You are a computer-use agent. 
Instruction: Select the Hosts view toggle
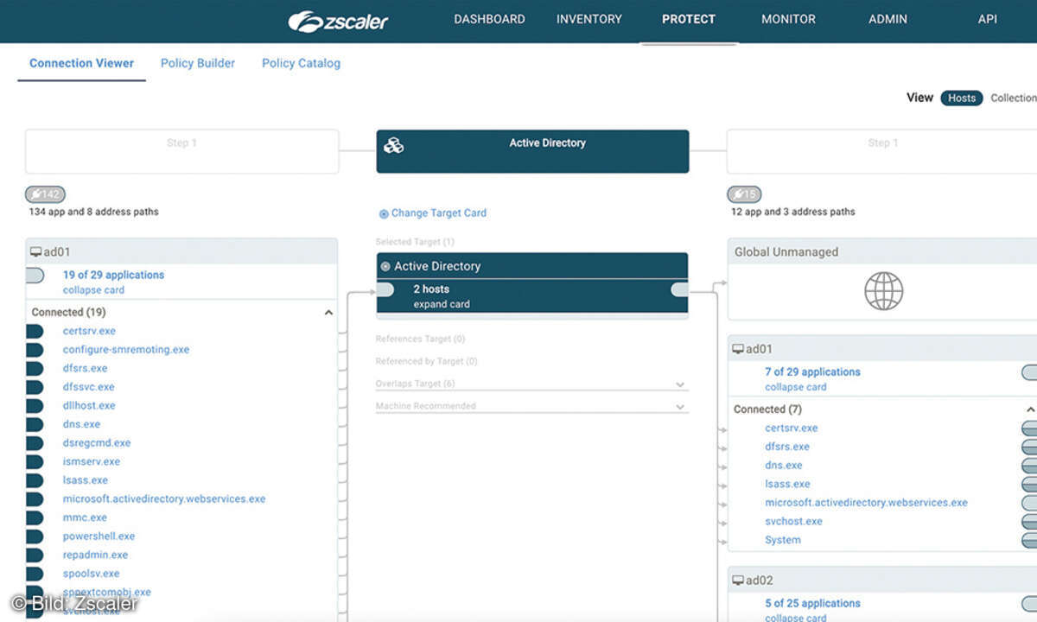[x=961, y=98]
